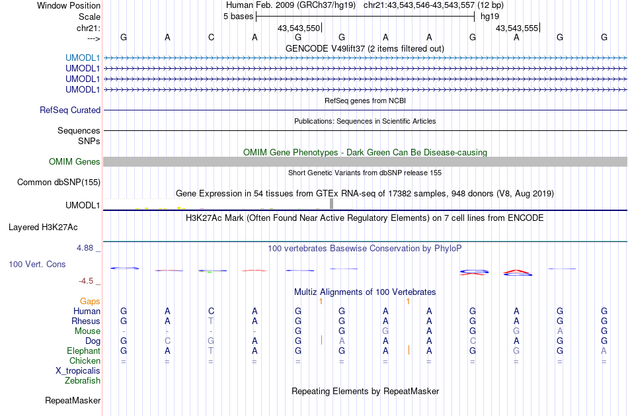Click the Human Feb. 2009 (GRCh37/hg19) header text
Image resolution: width=628 pixels, height=416 pixels.
tap(291, 5)
